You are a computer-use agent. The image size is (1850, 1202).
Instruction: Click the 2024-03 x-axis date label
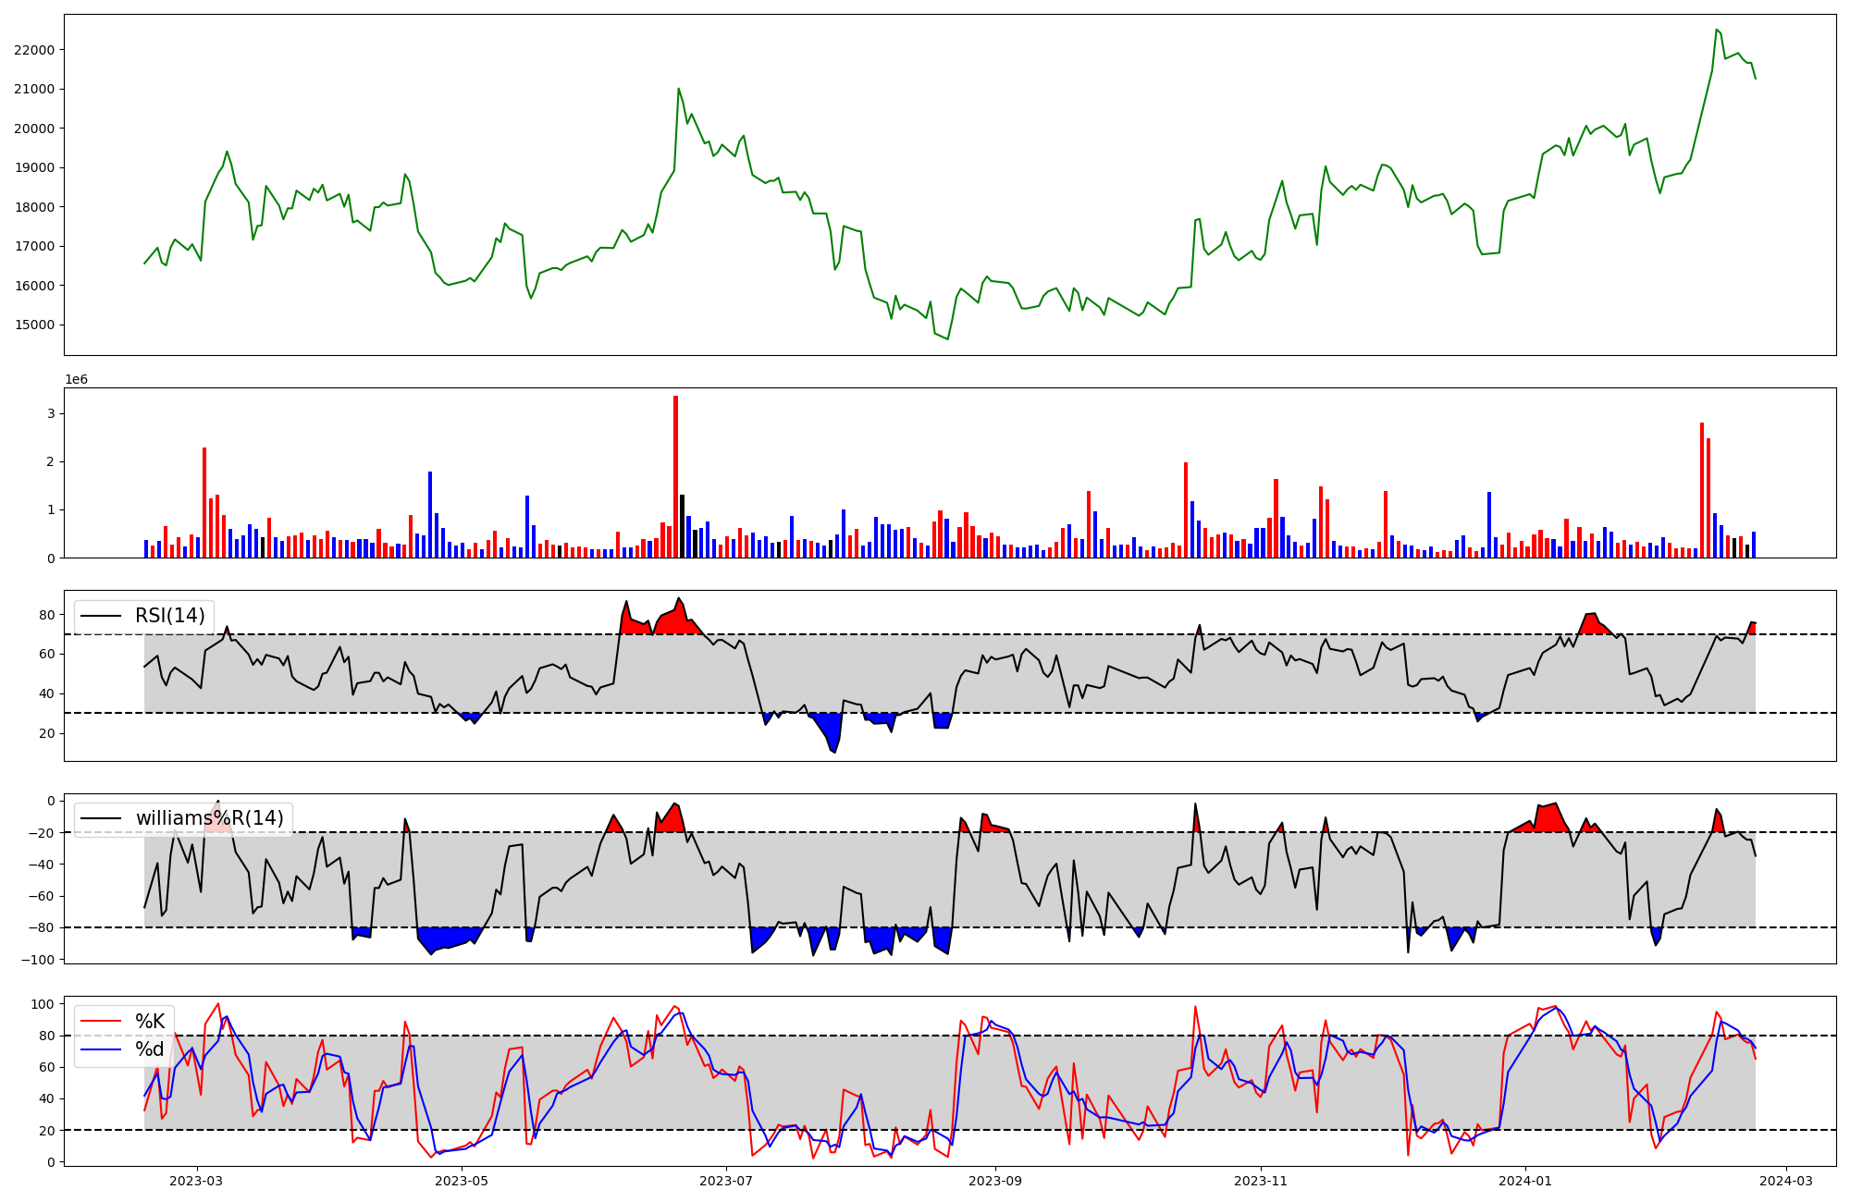coord(1785,1181)
